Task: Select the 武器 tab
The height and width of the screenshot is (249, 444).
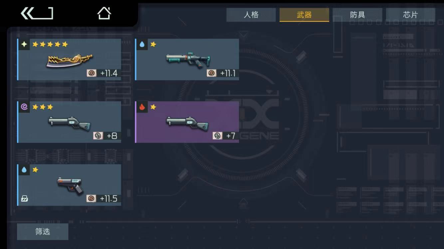Action: [304, 15]
